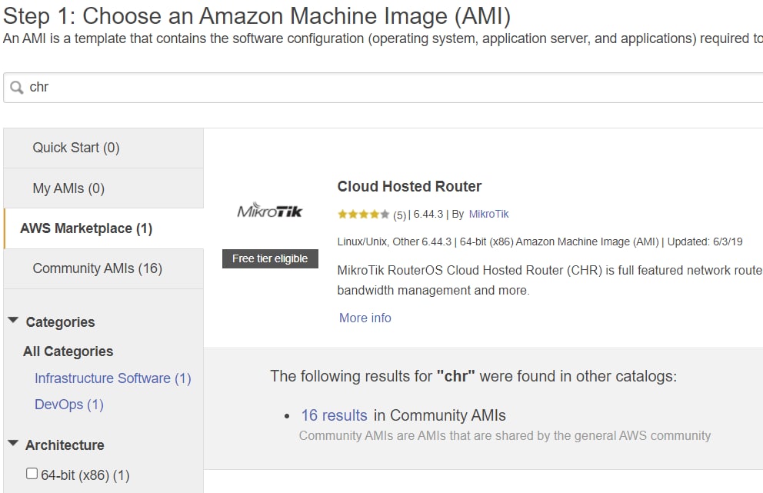The height and width of the screenshot is (493, 763).
Task: Click the bullet beside 16 results
Action: click(287, 416)
